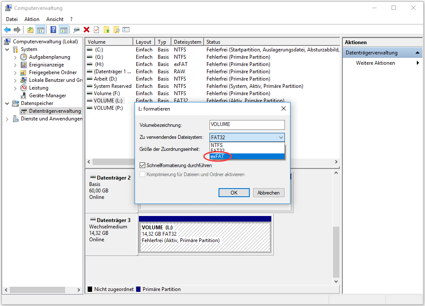The image size is (425, 306).
Task: Close the L: formatieren dialog
Action: click(x=284, y=108)
